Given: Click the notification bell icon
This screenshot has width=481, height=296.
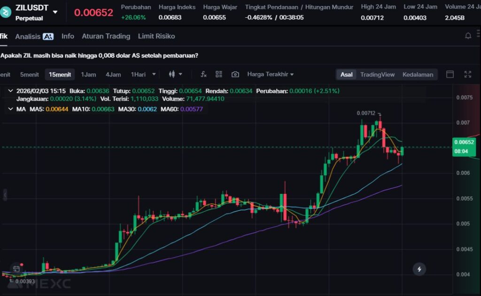Looking at the screenshot, I should [468, 36].
